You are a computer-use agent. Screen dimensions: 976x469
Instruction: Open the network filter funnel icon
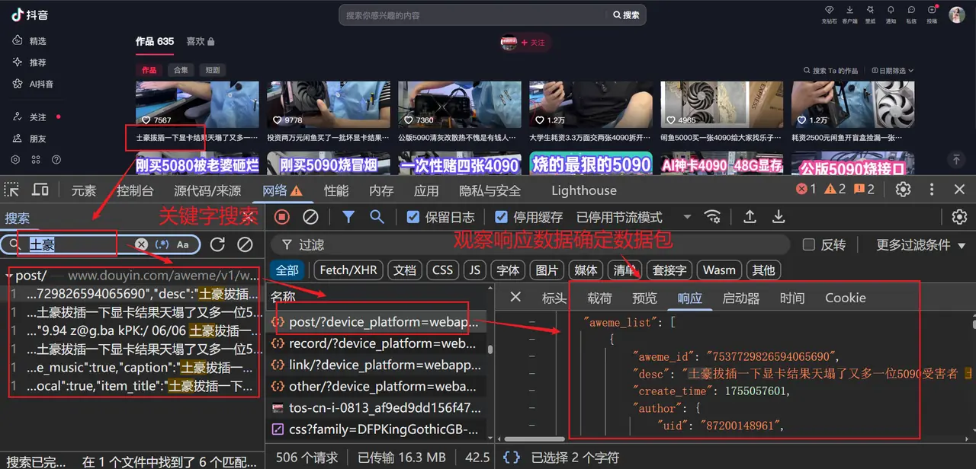pos(348,217)
